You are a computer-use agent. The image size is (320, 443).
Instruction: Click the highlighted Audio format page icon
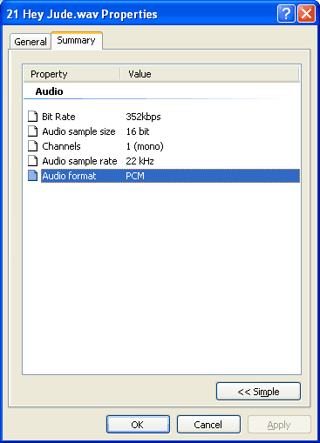point(32,176)
